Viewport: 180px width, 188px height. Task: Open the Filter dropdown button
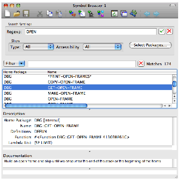pyautogui.click(x=14, y=63)
